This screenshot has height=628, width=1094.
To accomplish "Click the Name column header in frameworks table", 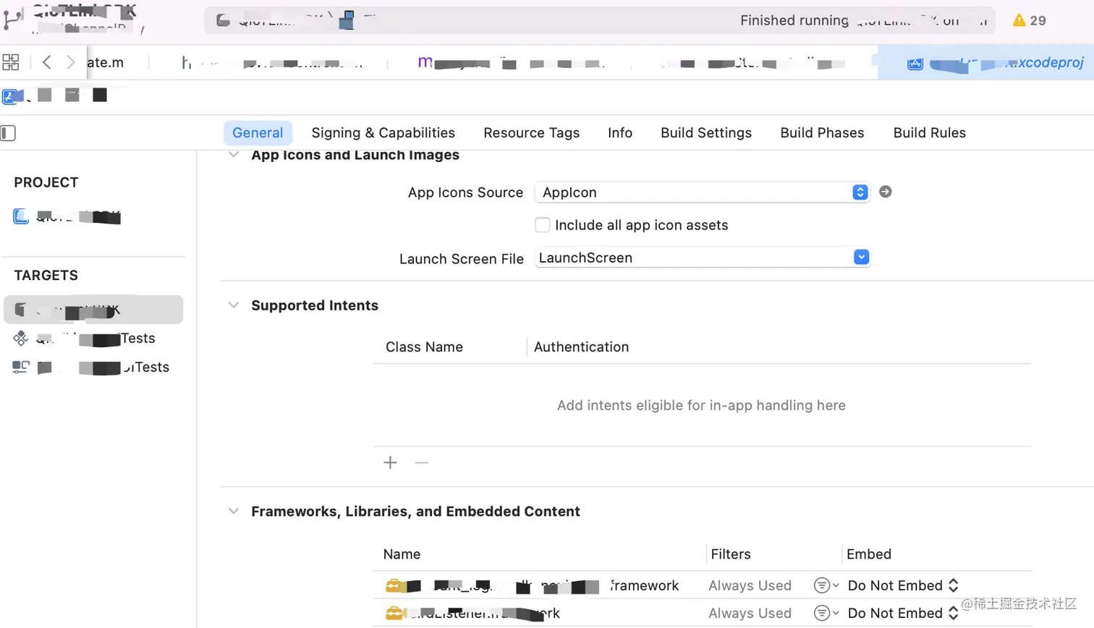I will (402, 554).
